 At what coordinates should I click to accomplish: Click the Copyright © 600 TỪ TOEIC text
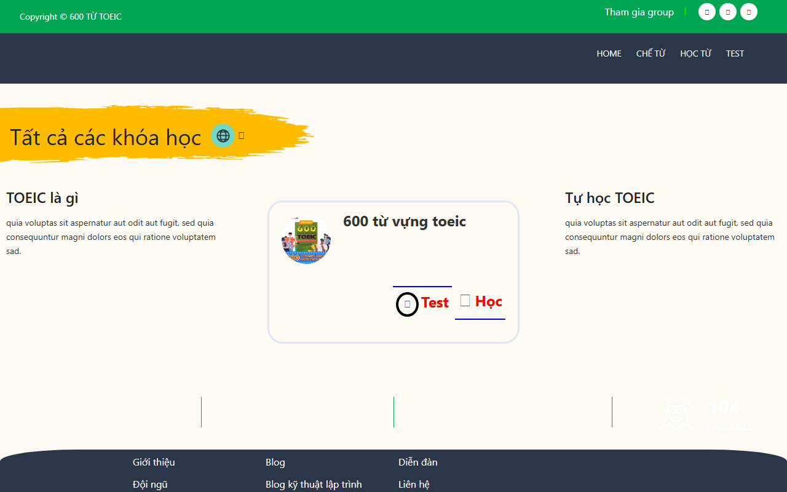tap(71, 17)
